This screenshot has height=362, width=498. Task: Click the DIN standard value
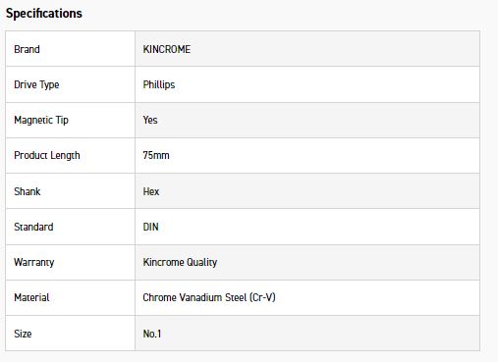coord(150,227)
